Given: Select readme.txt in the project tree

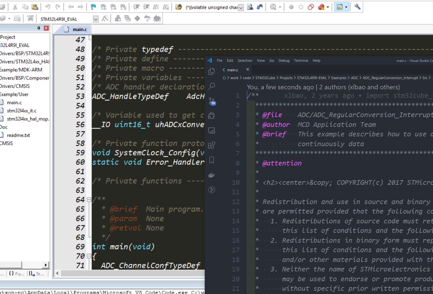Looking at the screenshot, I should 18,135.
